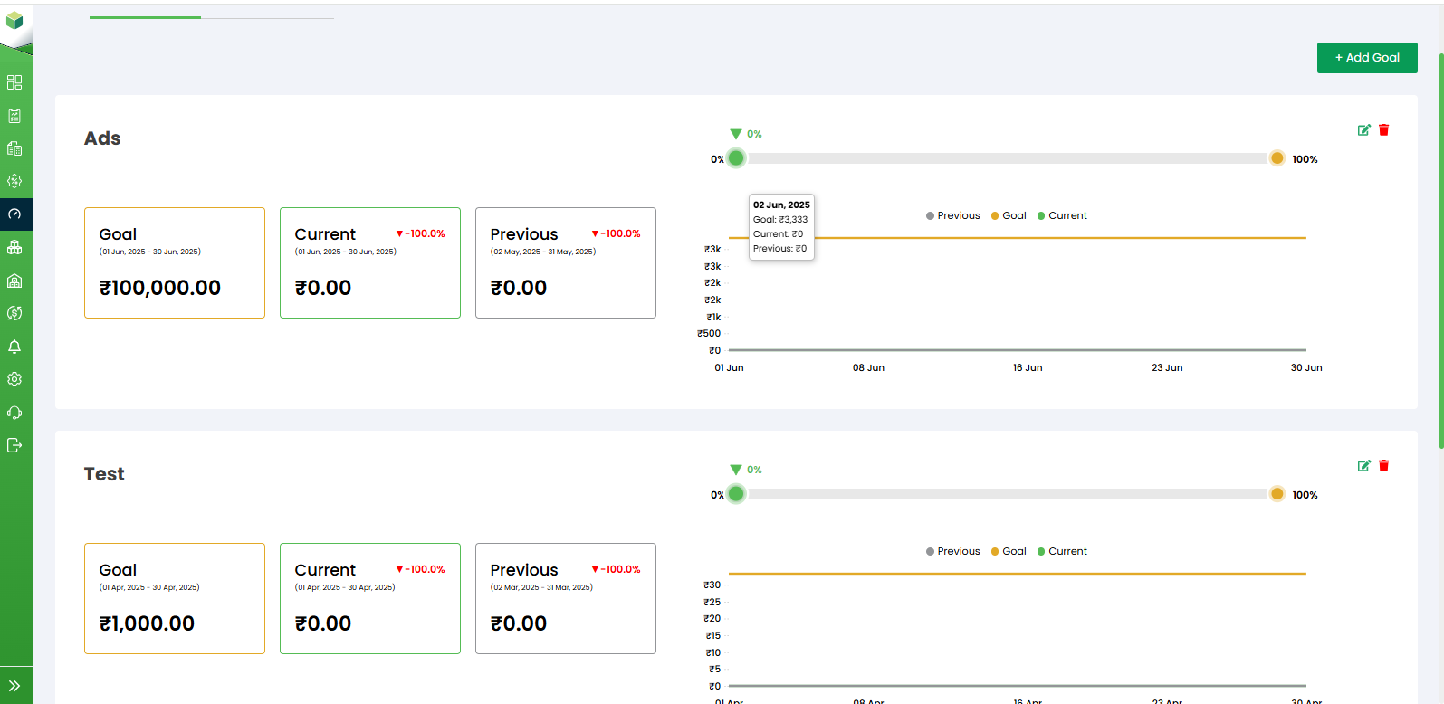
Task: Toggle Current series in Test chart legend
Action: [1062, 551]
